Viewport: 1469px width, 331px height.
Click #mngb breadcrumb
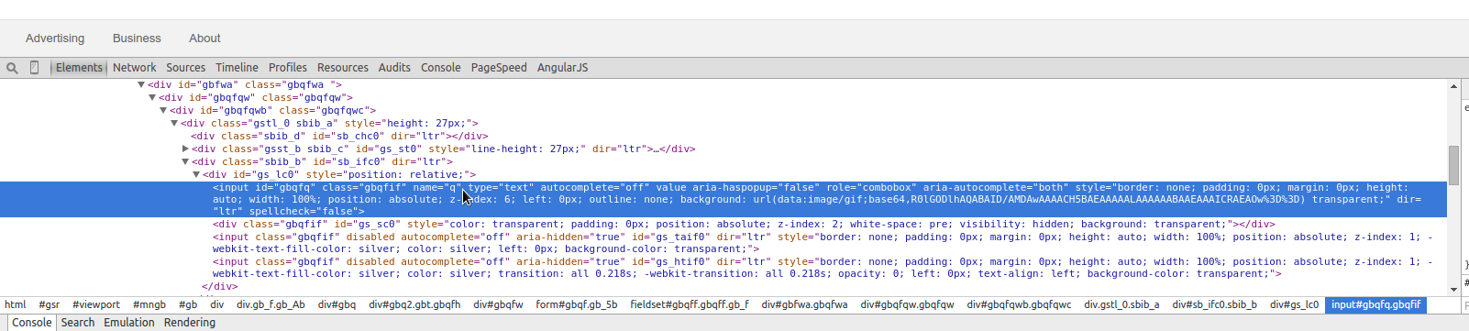[x=149, y=304]
